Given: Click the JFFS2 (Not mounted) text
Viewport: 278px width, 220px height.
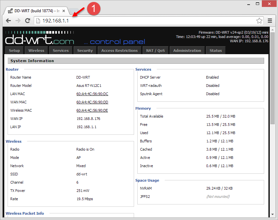Looking at the screenshot, I should [218, 197].
